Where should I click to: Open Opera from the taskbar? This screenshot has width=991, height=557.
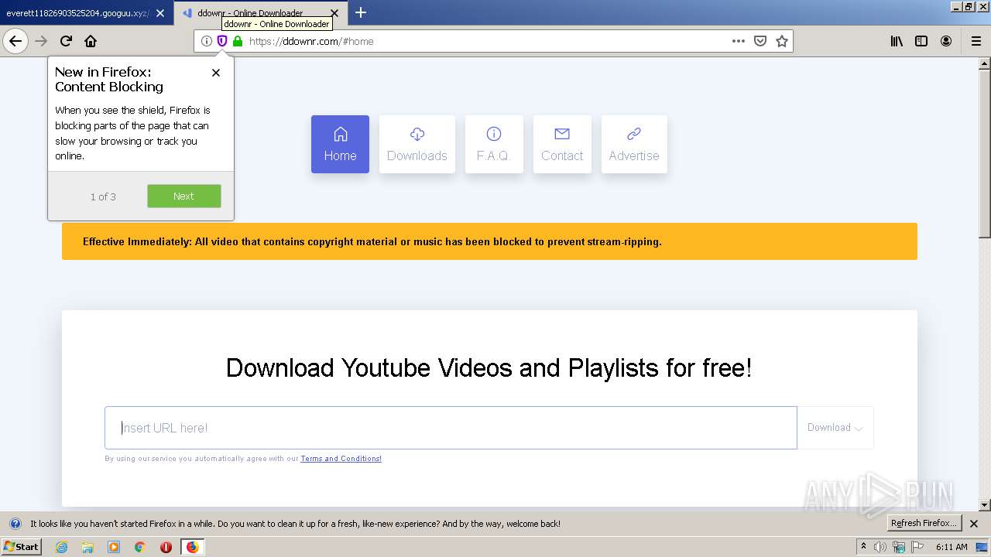click(166, 547)
